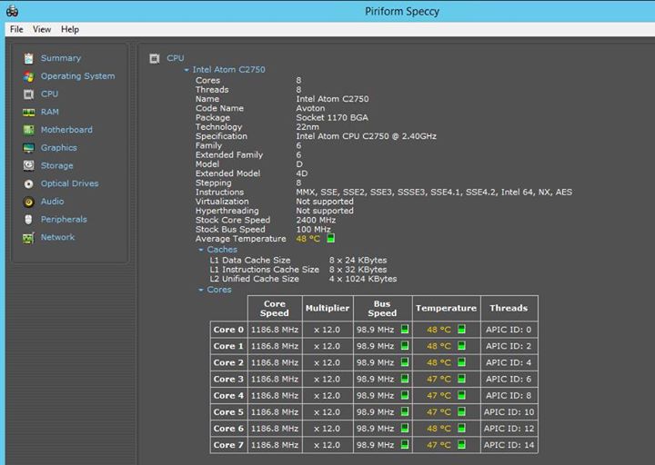Click the Instructions value listing MMX, SSE
This screenshot has height=465, width=655.
tap(434, 193)
